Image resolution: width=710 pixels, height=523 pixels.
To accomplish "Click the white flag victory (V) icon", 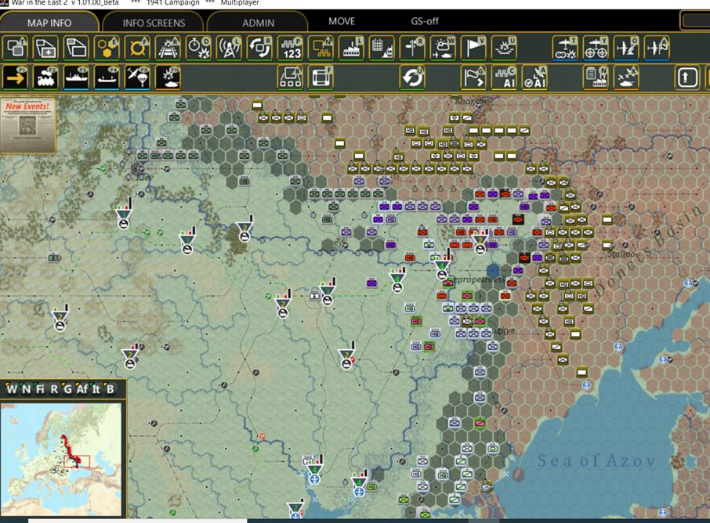I will tap(473, 48).
